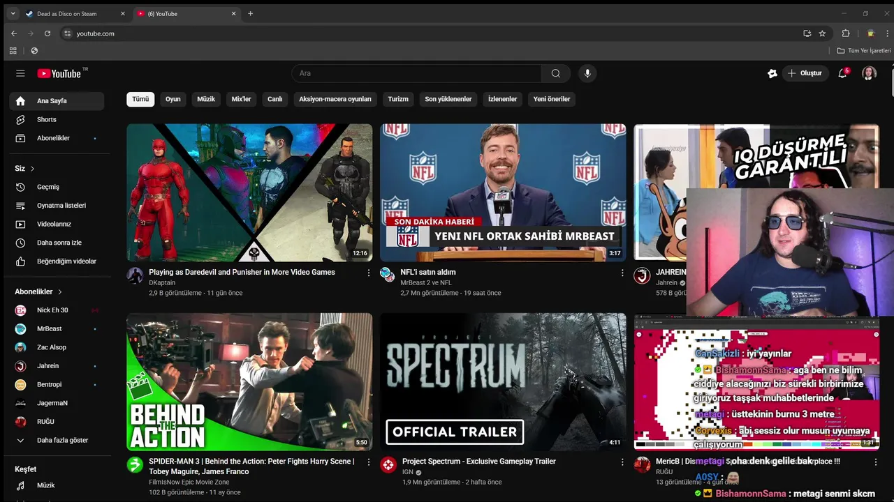Open MrBeast channel in sidebar
This screenshot has width=894, height=502.
pos(57,329)
